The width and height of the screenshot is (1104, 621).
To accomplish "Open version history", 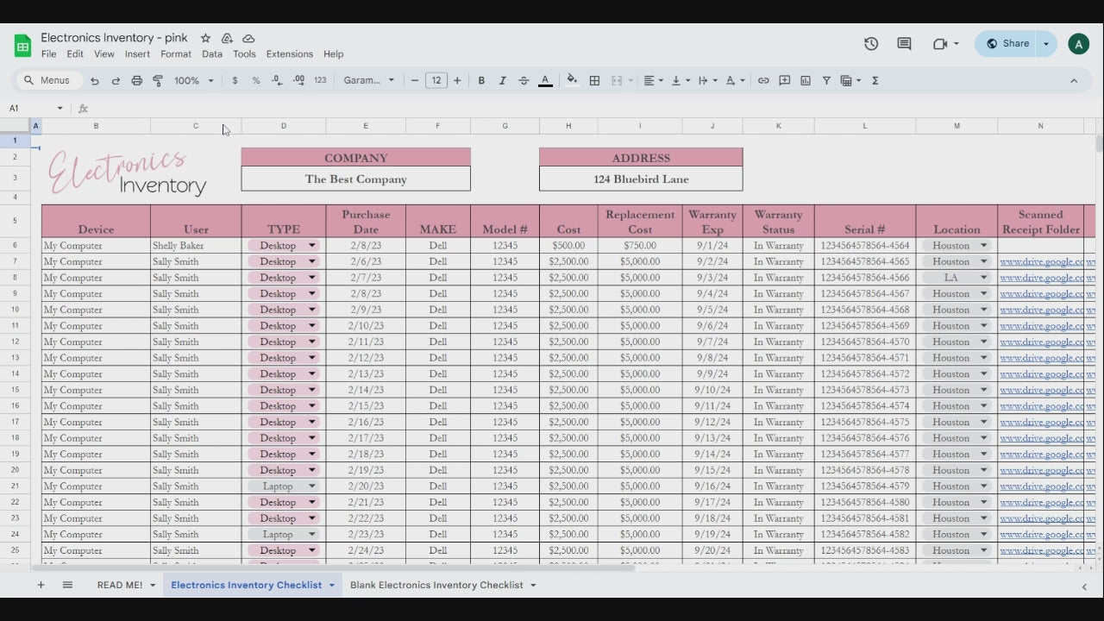I will tap(870, 43).
